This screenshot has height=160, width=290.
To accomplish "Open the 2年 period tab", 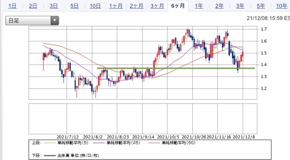I will point(219,6).
